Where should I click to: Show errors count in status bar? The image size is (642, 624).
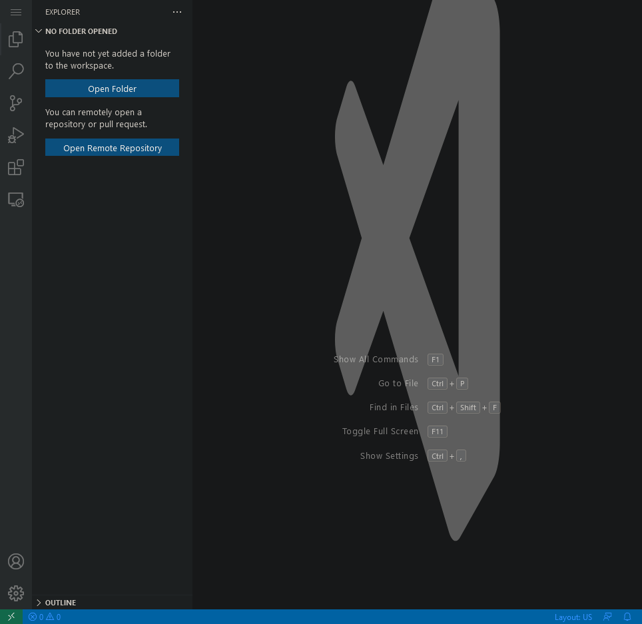pyautogui.click(x=36, y=617)
